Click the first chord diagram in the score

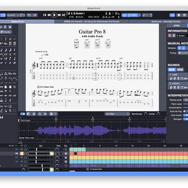tap(77, 44)
